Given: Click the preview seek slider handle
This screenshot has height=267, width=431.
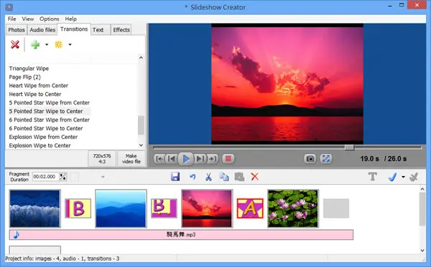Looking at the screenshot, I should point(349,147).
